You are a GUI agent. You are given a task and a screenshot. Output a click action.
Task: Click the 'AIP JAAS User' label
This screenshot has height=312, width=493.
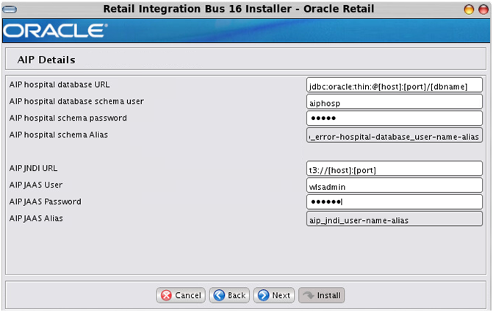pyautogui.click(x=36, y=185)
